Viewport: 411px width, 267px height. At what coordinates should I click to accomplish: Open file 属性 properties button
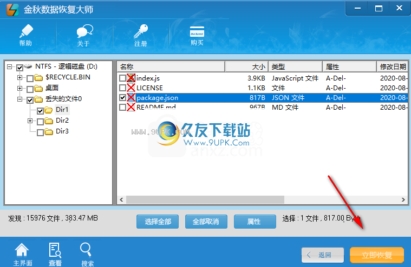255,222
